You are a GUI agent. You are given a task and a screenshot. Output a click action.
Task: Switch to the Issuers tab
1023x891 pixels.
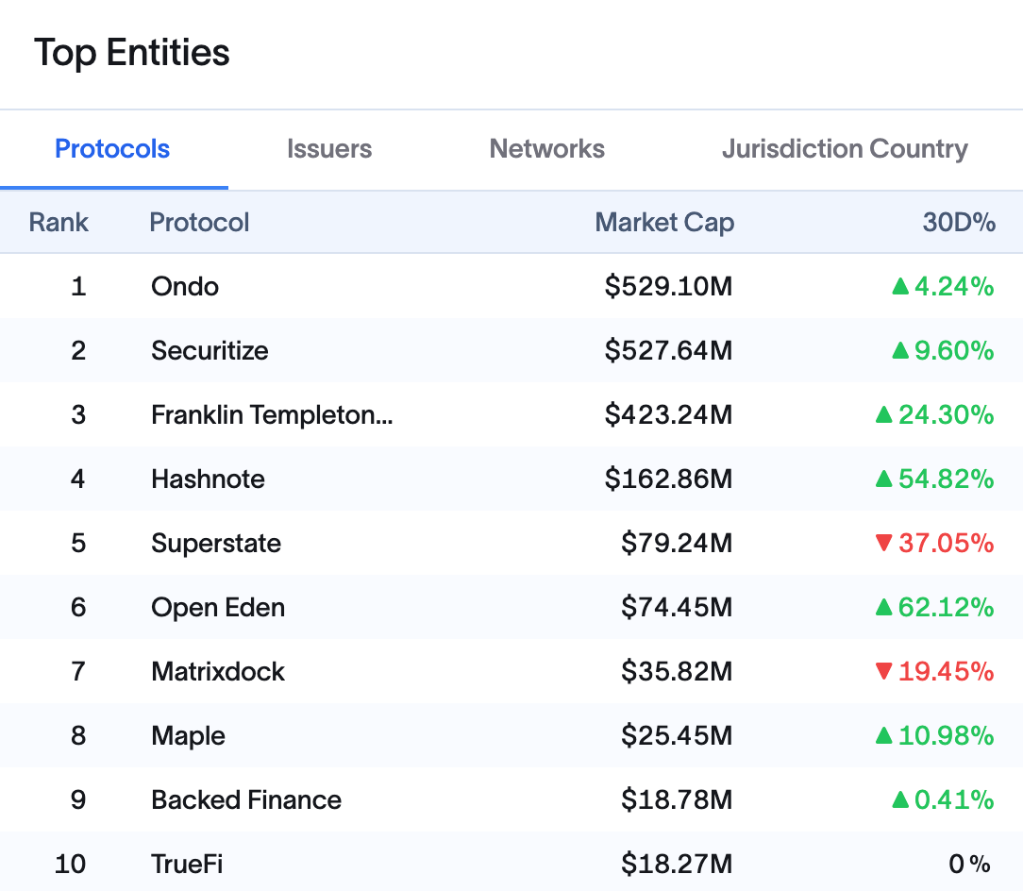click(x=328, y=149)
